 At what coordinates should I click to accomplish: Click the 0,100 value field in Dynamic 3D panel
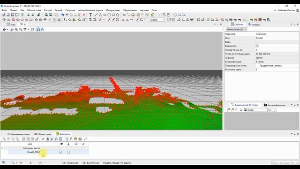point(257,110)
